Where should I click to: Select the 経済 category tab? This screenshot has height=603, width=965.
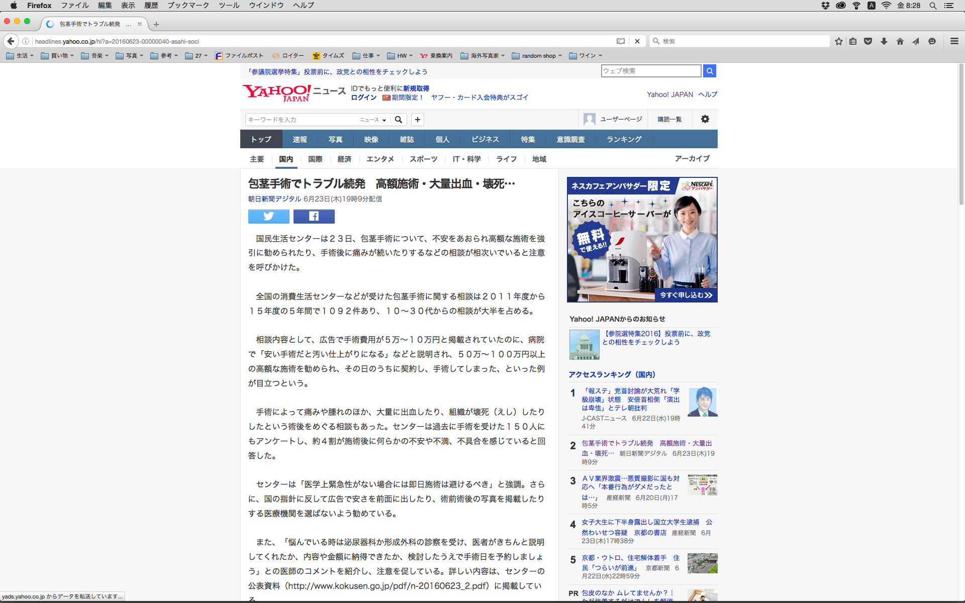pyautogui.click(x=344, y=159)
